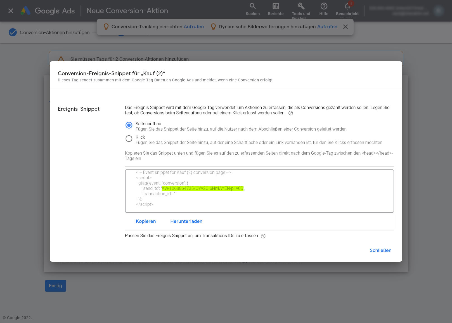Click the Google Ads logo

coord(25,11)
